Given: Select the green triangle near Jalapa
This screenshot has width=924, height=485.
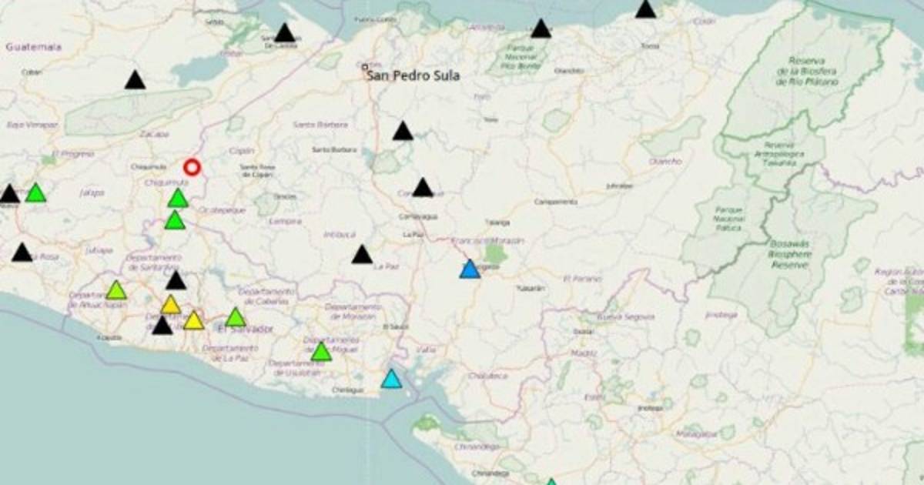Looking at the screenshot, I should 35,193.
